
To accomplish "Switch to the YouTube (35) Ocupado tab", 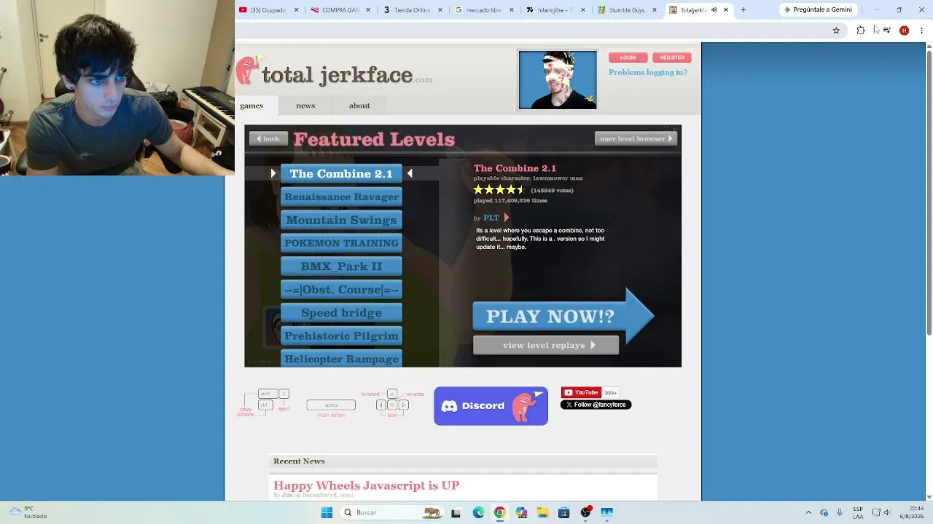I will coord(270,10).
